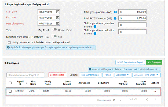The width and height of the screenshot is (168, 107).
Task: Click the Add Employee button
Action: [154, 62]
